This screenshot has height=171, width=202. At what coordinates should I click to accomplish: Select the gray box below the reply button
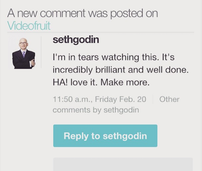(x=123, y=164)
